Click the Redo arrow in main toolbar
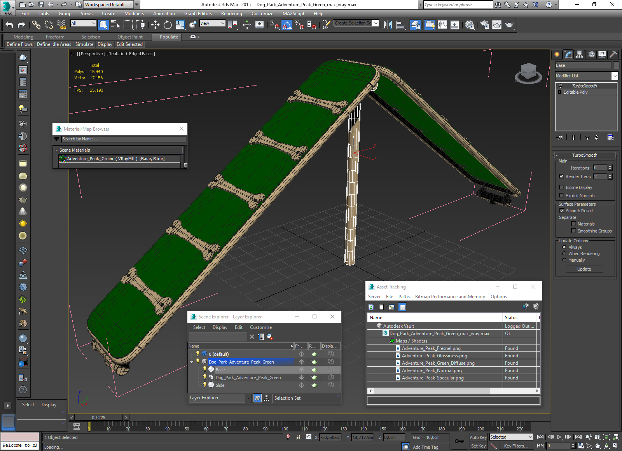The height and width of the screenshot is (451, 622). tap(21, 25)
